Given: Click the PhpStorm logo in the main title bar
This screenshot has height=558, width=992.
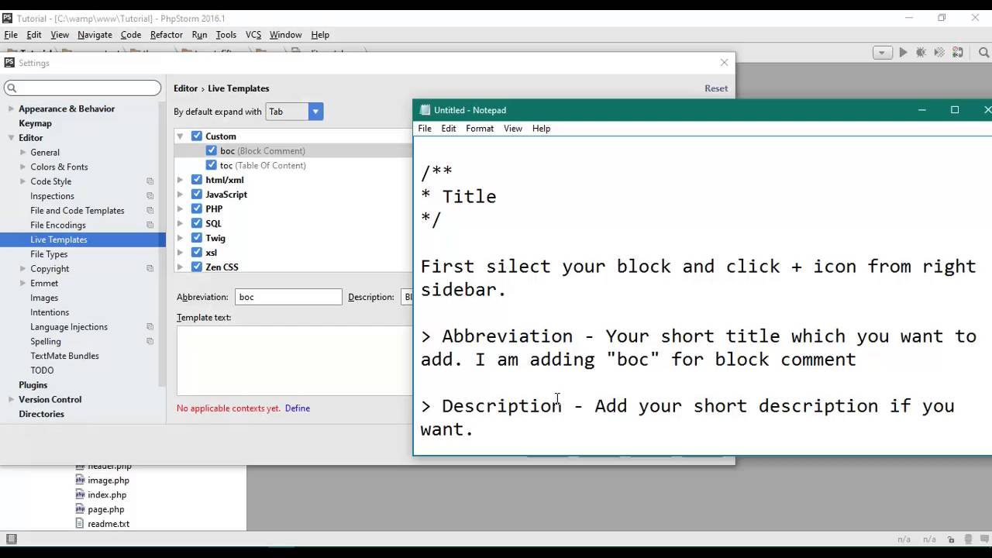Looking at the screenshot, I should [8, 18].
